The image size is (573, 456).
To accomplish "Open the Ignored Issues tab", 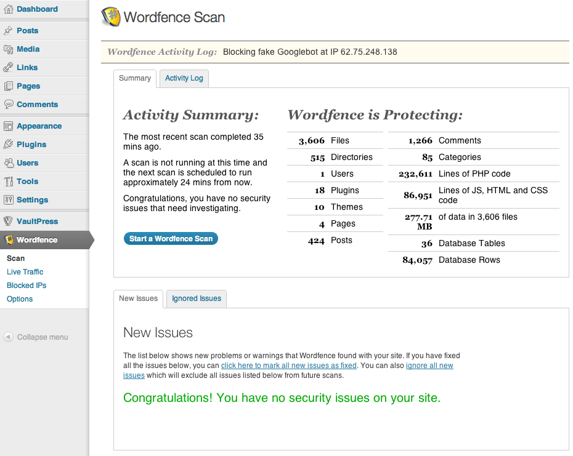I will pos(197,298).
